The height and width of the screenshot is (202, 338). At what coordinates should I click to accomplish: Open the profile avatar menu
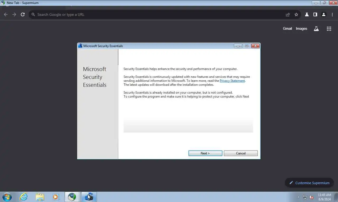tap(324, 14)
